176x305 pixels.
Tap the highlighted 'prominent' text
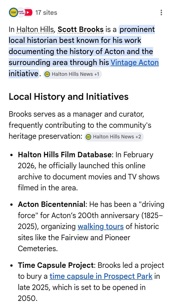137,29
